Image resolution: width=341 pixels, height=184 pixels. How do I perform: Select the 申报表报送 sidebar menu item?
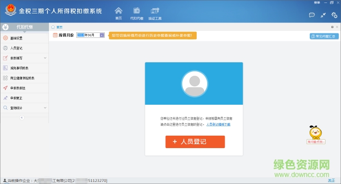coord(24,88)
